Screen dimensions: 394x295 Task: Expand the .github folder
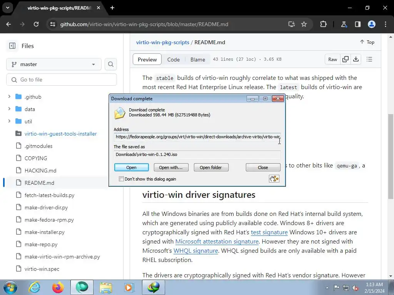pyautogui.click(x=9, y=96)
